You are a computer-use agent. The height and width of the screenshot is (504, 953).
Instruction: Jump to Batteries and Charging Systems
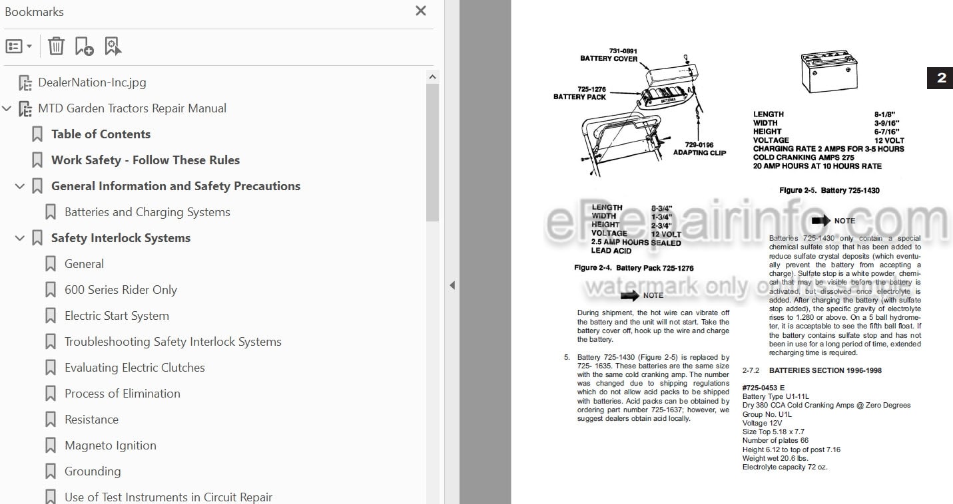(147, 212)
